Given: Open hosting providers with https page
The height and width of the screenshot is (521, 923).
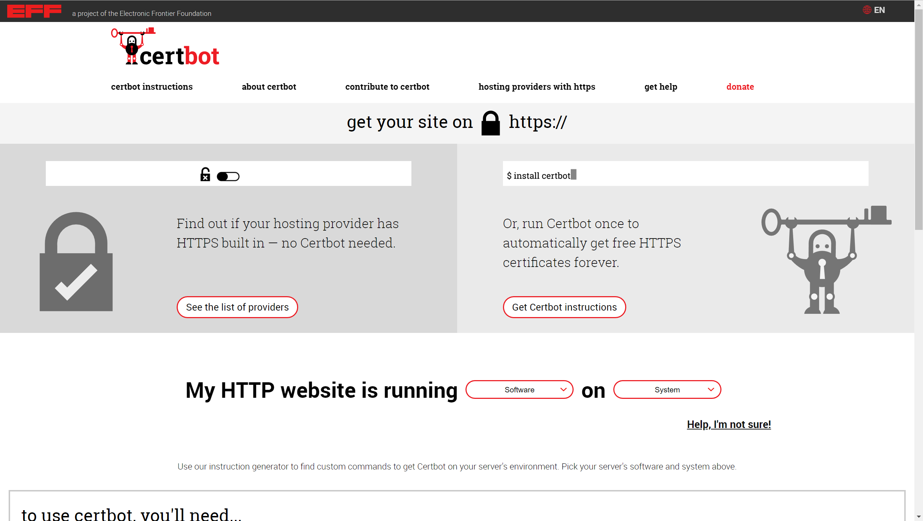Looking at the screenshot, I should (537, 87).
